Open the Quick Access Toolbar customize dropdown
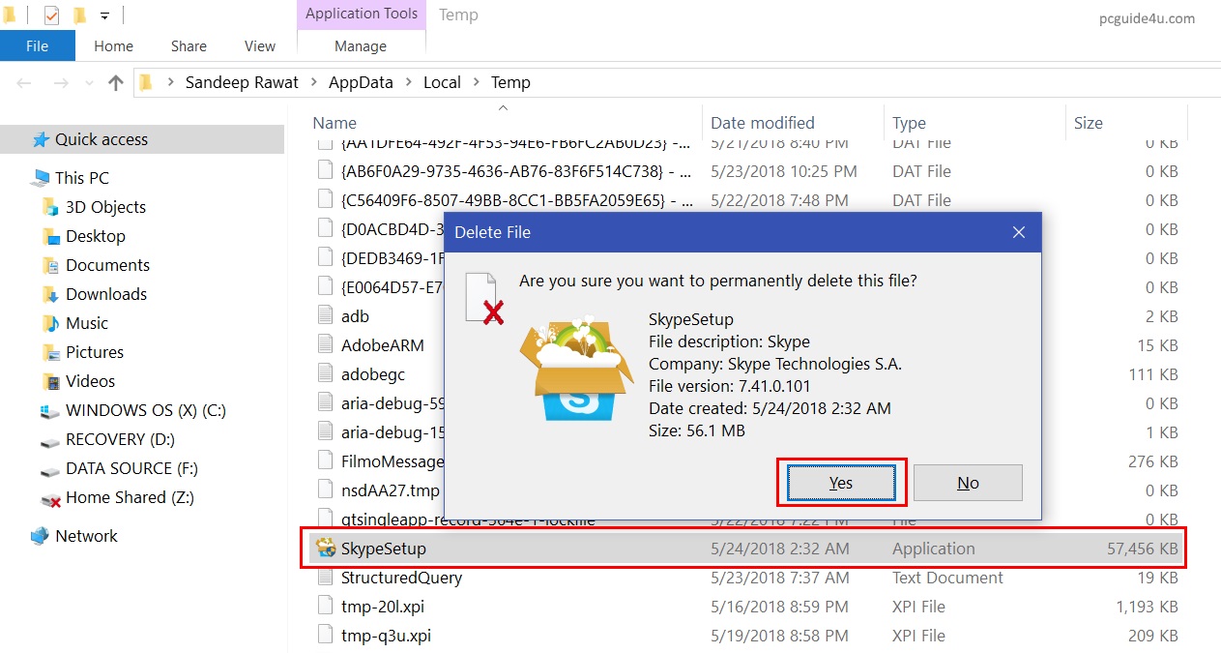Image resolution: width=1221 pixels, height=653 pixels. click(x=104, y=15)
